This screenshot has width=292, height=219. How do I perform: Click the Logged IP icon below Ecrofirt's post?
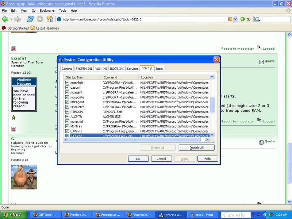pyautogui.click(x=260, y=120)
